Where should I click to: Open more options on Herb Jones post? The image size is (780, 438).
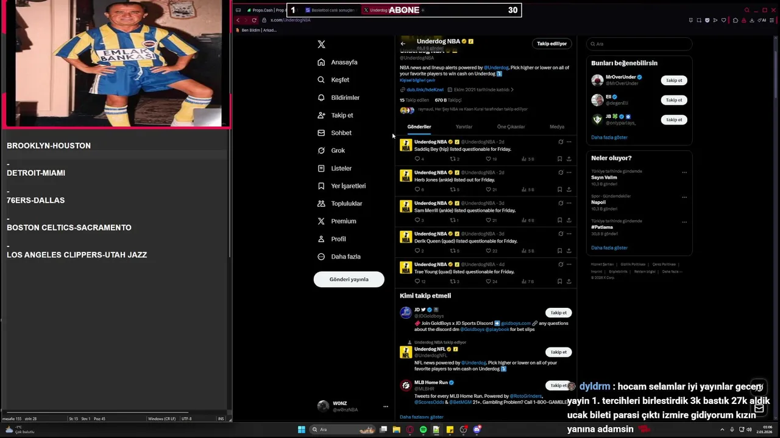(x=569, y=172)
